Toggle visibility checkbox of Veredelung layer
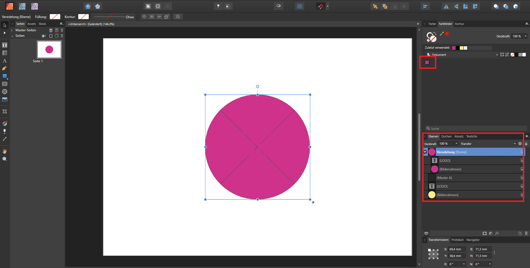Viewport: 530px width, 268px height. [x=522, y=152]
